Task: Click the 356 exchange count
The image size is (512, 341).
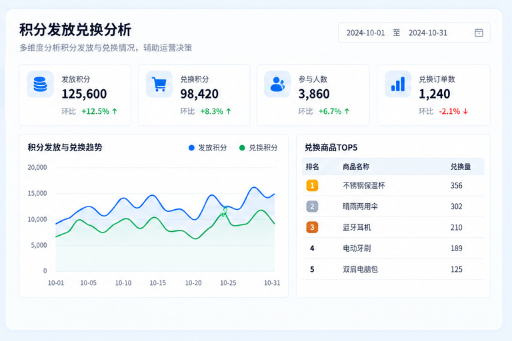Action: click(457, 186)
